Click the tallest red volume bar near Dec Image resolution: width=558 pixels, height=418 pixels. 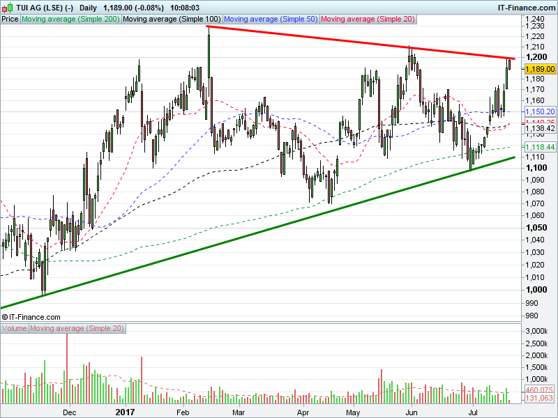coord(67,369)
